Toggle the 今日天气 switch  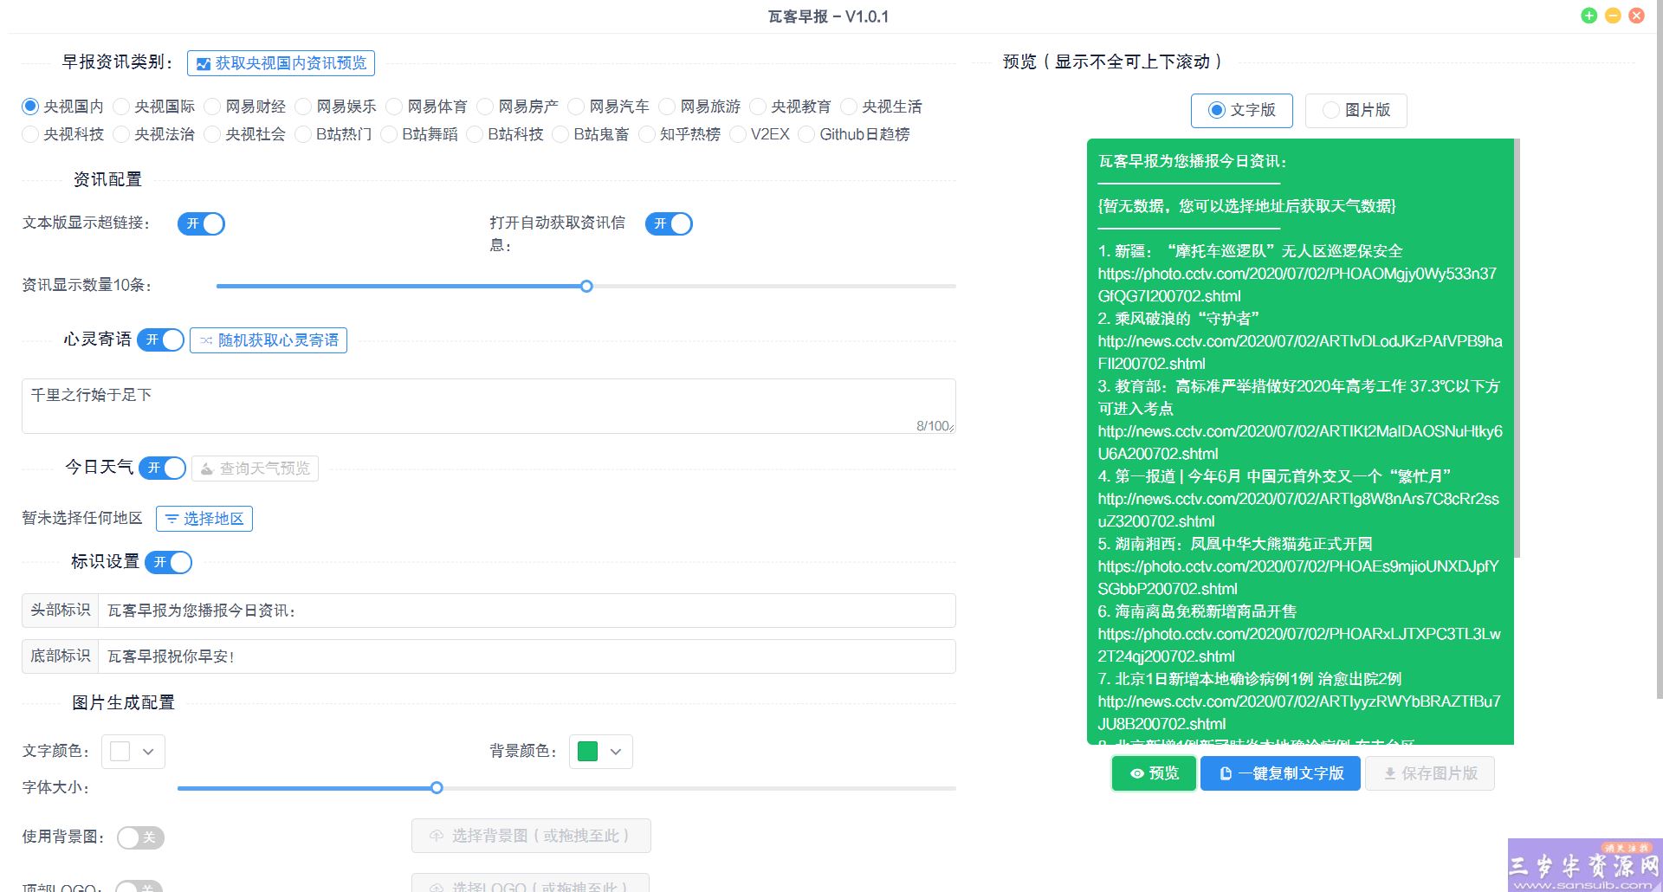163,468
